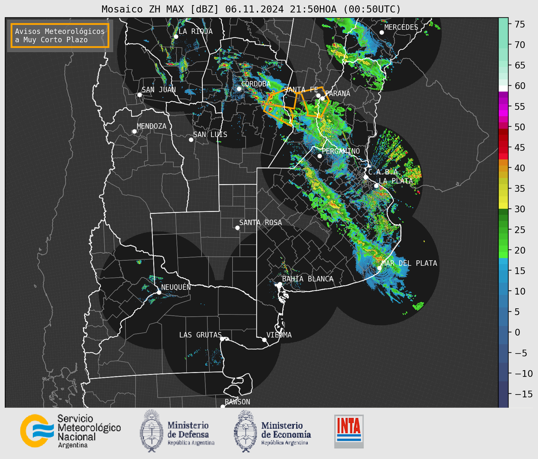Click the LA RIOJA label
This screenshot has width=538, height=459.
[x=195, y=32]
